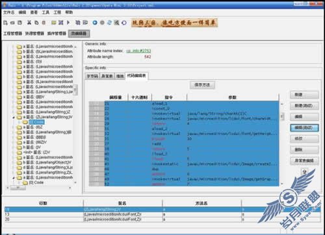Click the up arrow icon below exception button
The height and width of the screenshot is (235, 325).
pyautogui.click(x=304, y=172)
